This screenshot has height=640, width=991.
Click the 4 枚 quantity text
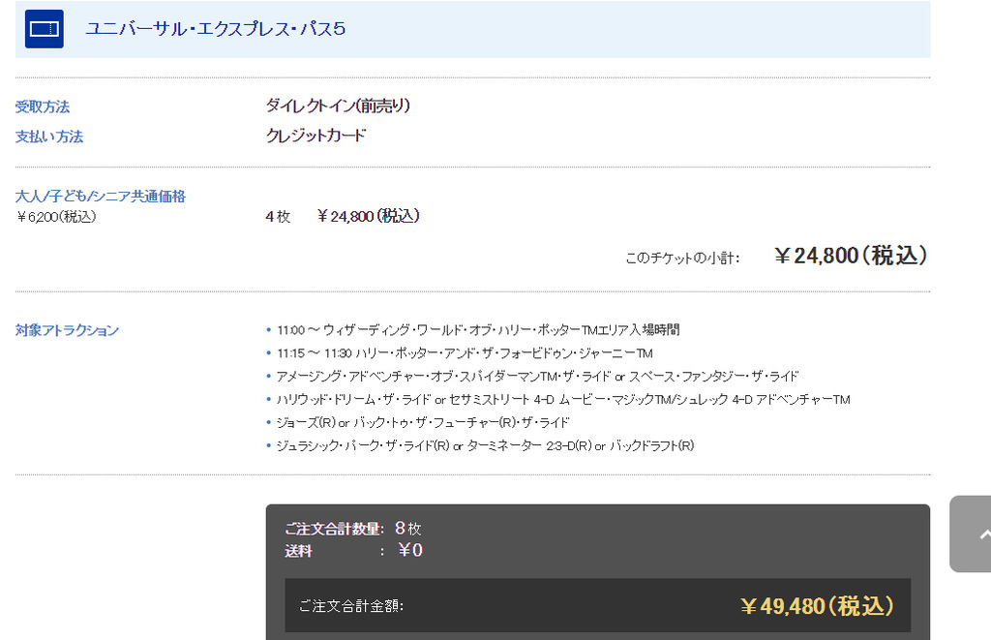click(x=278, y=217)
